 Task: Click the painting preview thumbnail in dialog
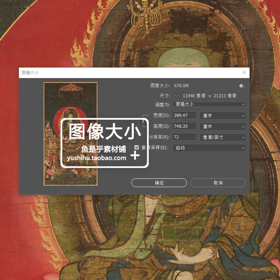click(71, 134)
